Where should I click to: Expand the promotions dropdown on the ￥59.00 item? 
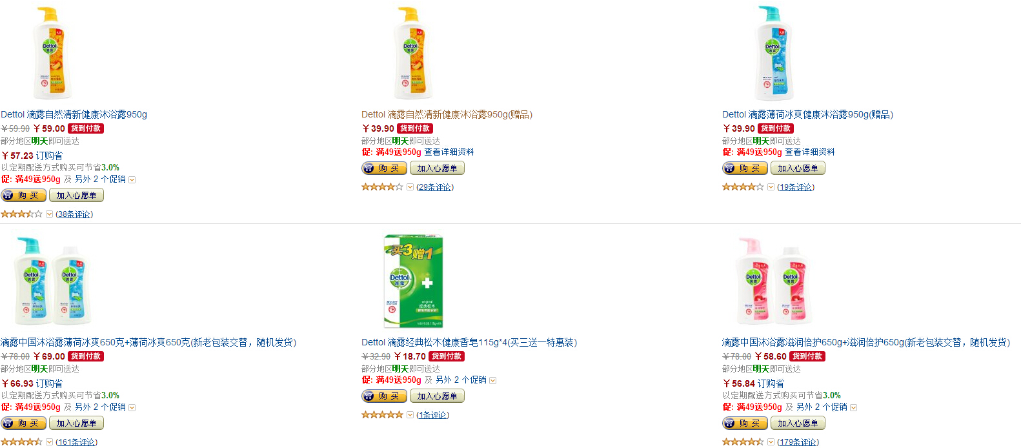pos(132,180)
